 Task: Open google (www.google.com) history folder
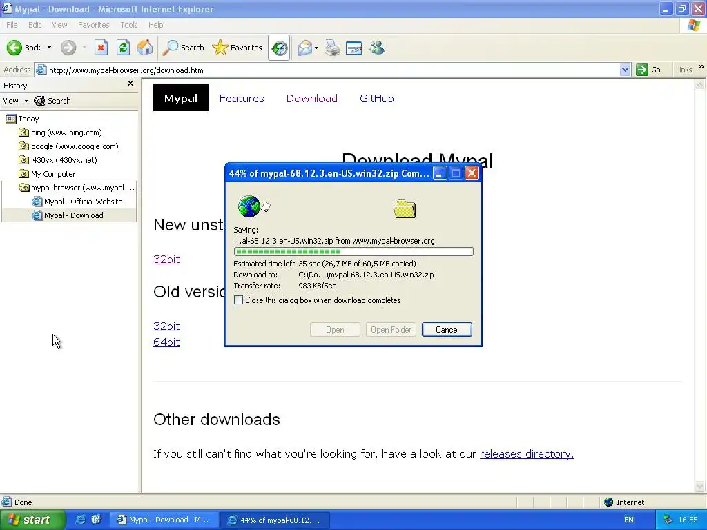click(68, 146)
